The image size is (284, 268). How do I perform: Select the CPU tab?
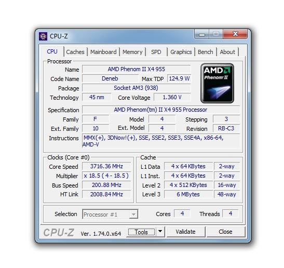click(x=52, y=51)
